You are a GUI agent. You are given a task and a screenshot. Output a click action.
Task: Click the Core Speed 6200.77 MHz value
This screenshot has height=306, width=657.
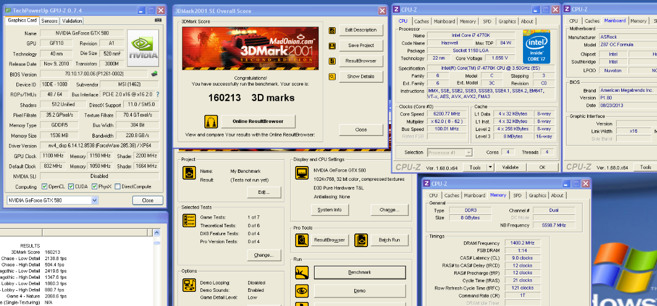click(x=447, y=114)
